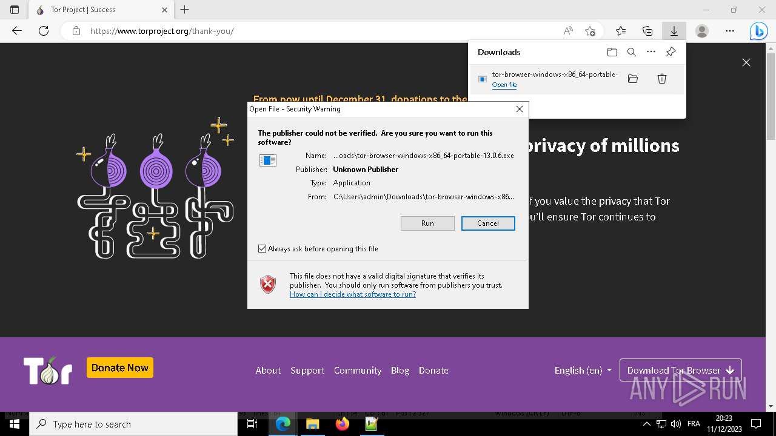Open Notepad++ from taskbar
The width and height of the screenshot is (776, 436).
pos(371,424)
